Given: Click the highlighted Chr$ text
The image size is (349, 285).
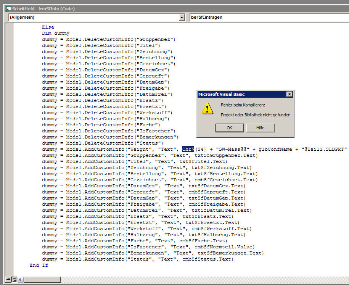Looking at the screenshot, I should click(x=188, y=149).
